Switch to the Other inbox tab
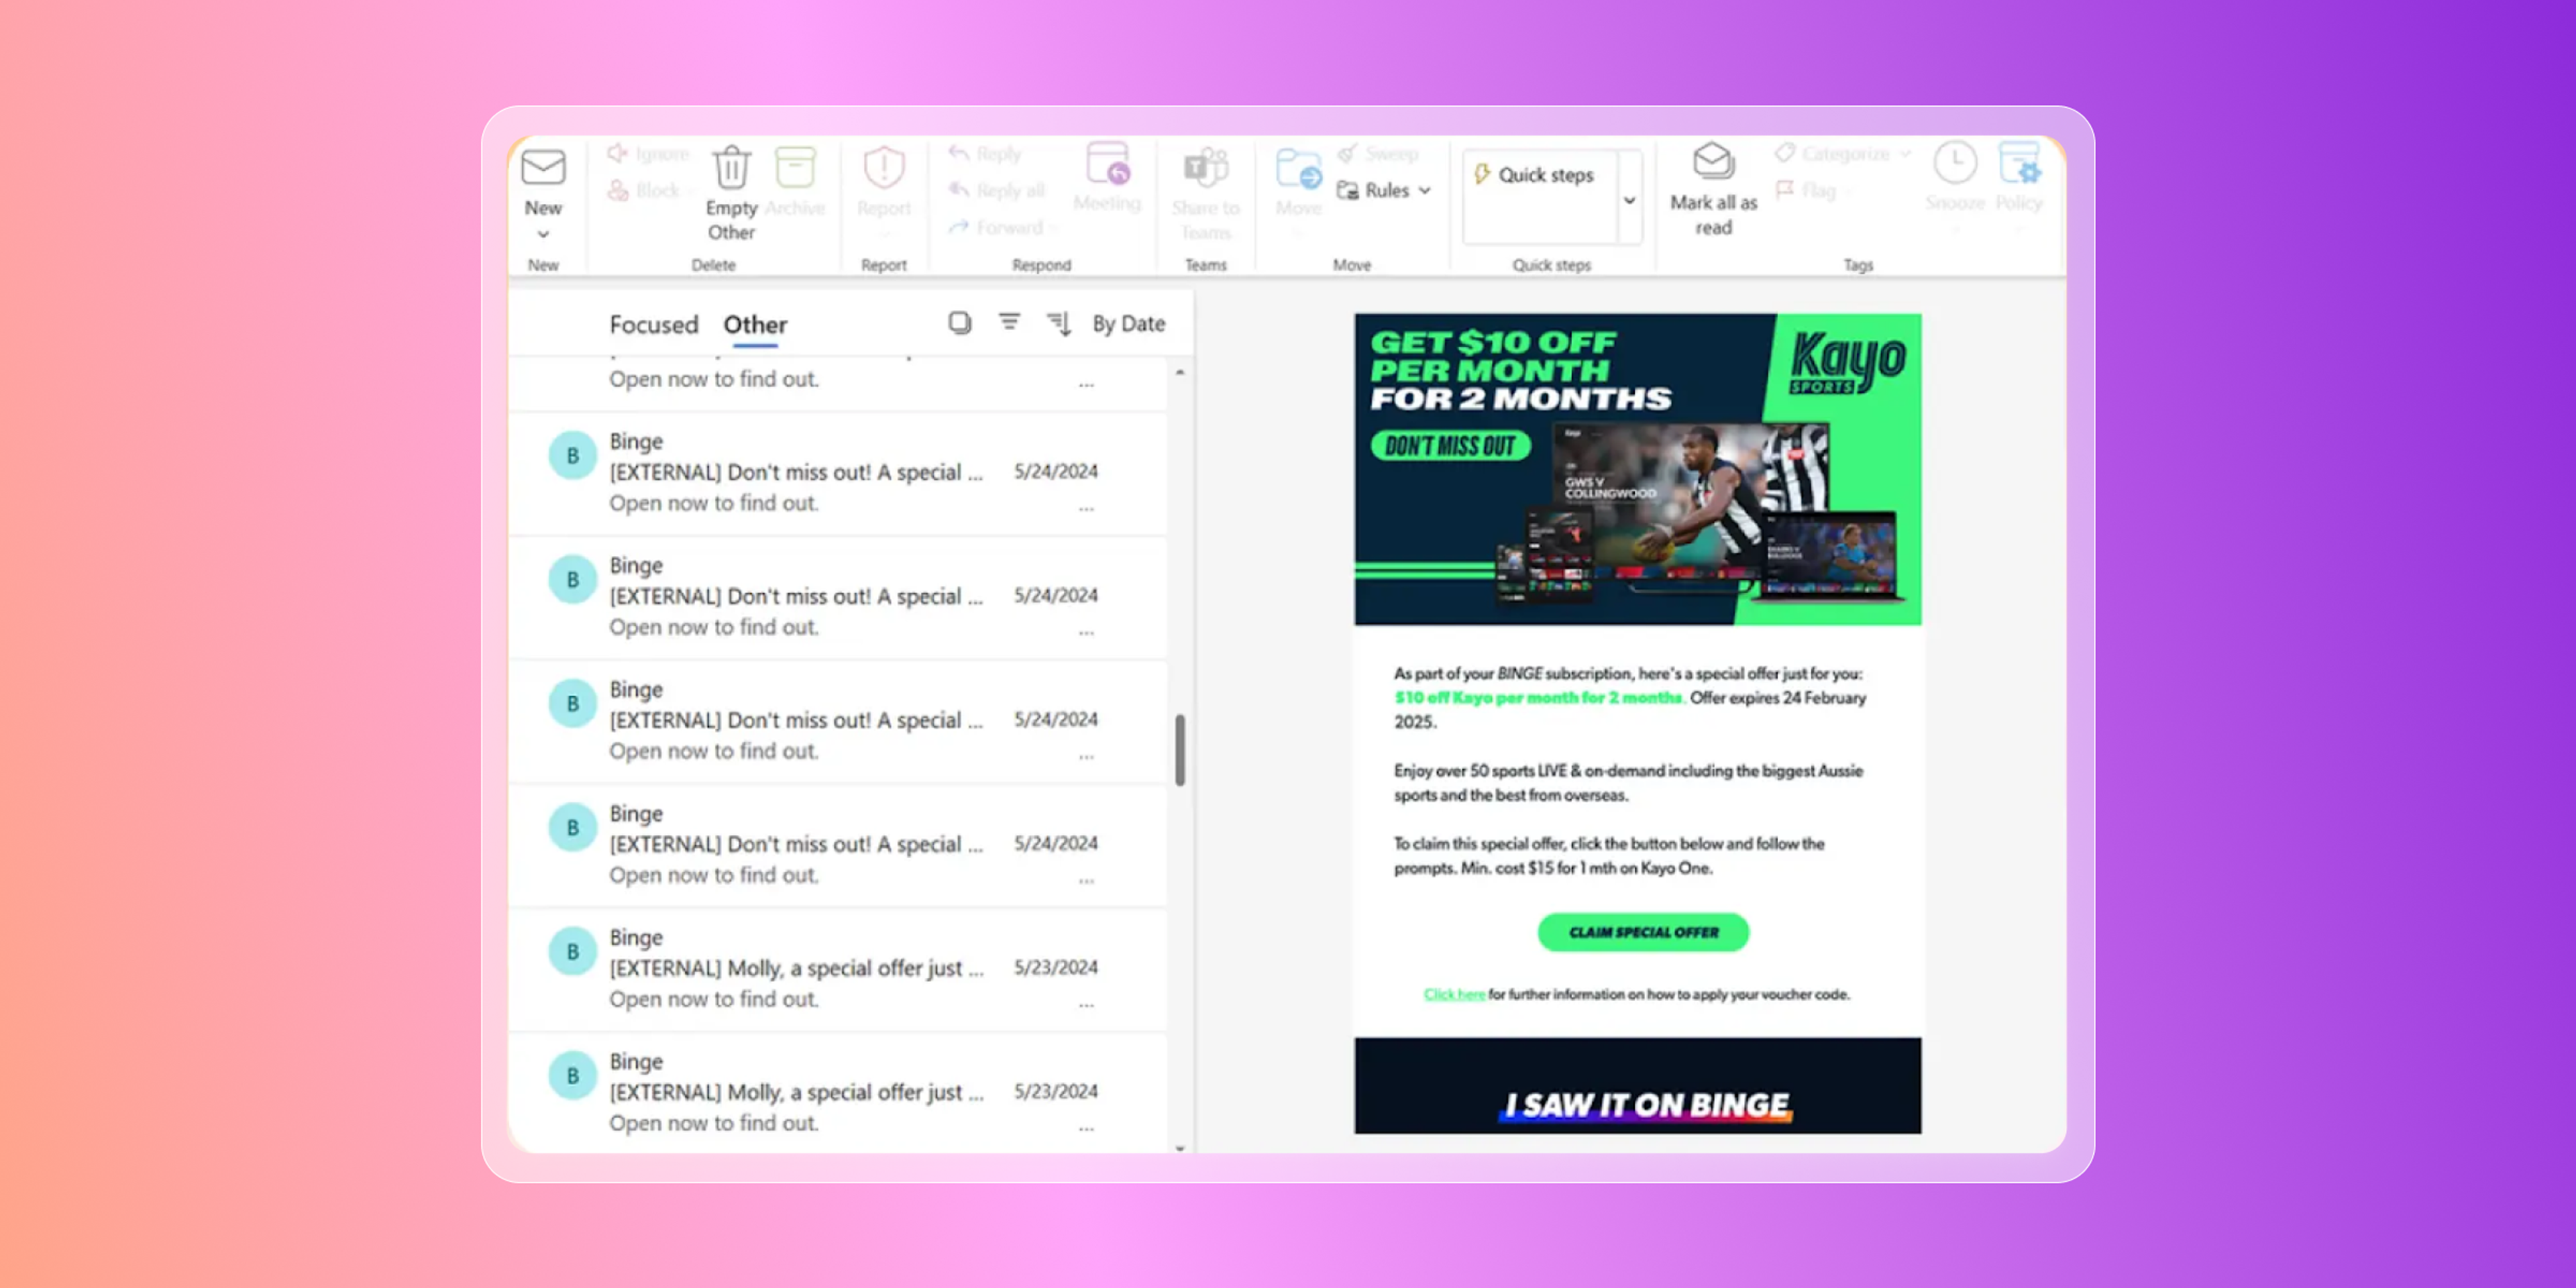 pos(755,325)
